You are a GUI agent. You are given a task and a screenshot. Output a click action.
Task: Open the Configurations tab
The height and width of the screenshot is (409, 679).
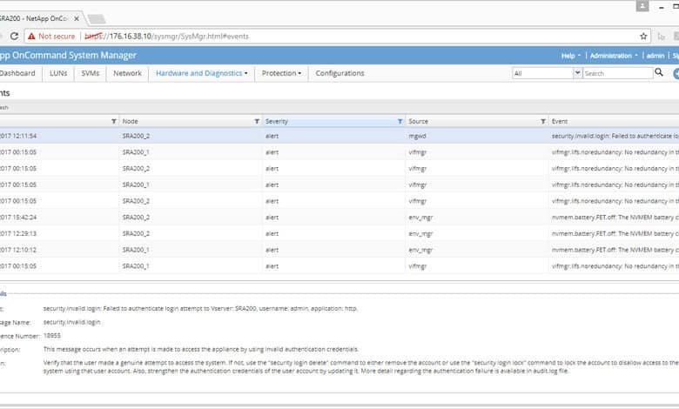click(x=339, y=73)
